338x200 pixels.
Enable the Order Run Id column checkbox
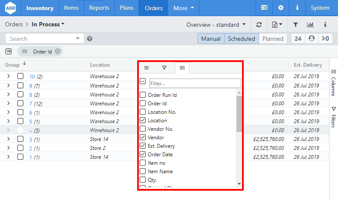click(143, 95)
